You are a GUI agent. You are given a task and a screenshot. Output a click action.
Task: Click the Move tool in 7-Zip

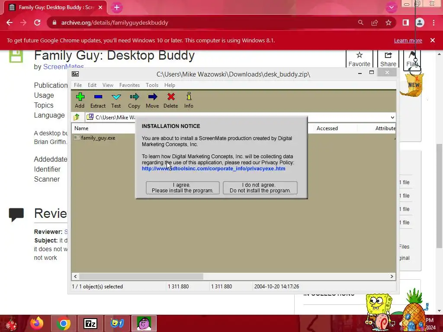click(152, 100)
